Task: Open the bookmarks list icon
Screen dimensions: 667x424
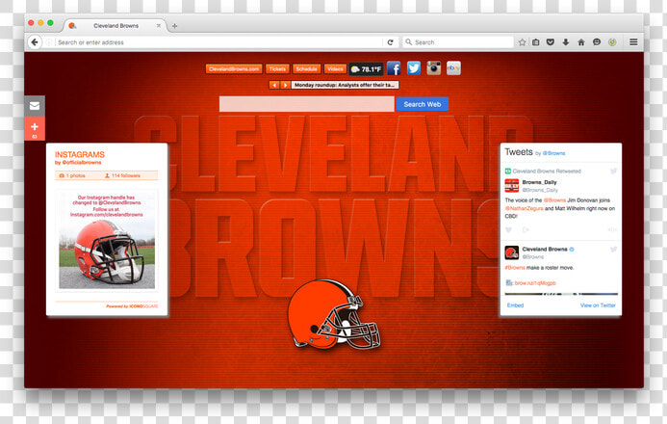Action: (536, 42)
